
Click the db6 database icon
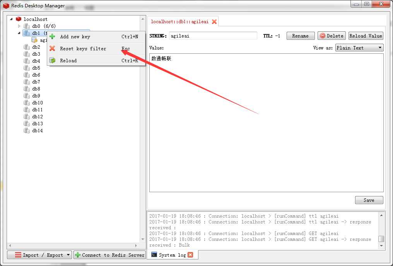pyautogui.click(x=27, y=75)
